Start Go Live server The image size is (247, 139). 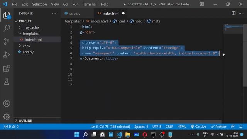click(198, 127)
